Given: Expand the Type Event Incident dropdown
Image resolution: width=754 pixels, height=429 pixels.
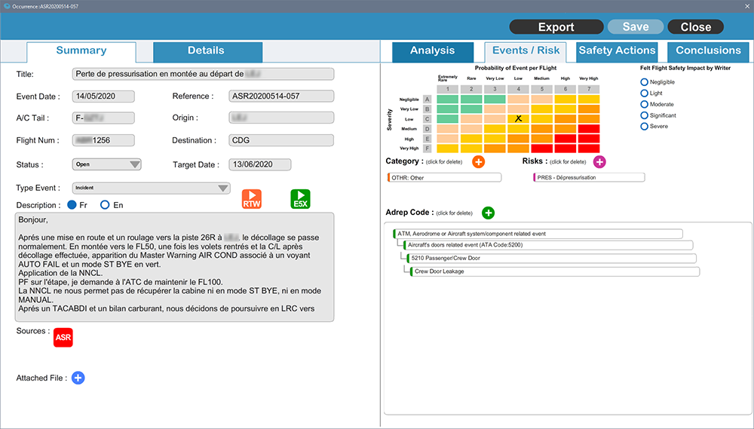Looking at the screenshot, I should click(151, 188).
